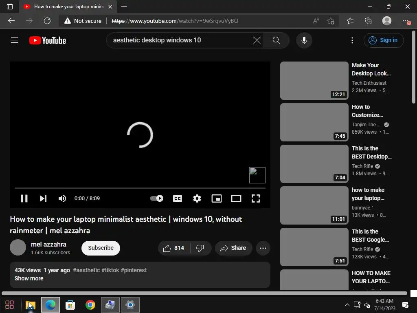This screenshot has width=417, height=313.
Task: Switch to theater mode
Action: pyautogui.click(x=236, y=198)
